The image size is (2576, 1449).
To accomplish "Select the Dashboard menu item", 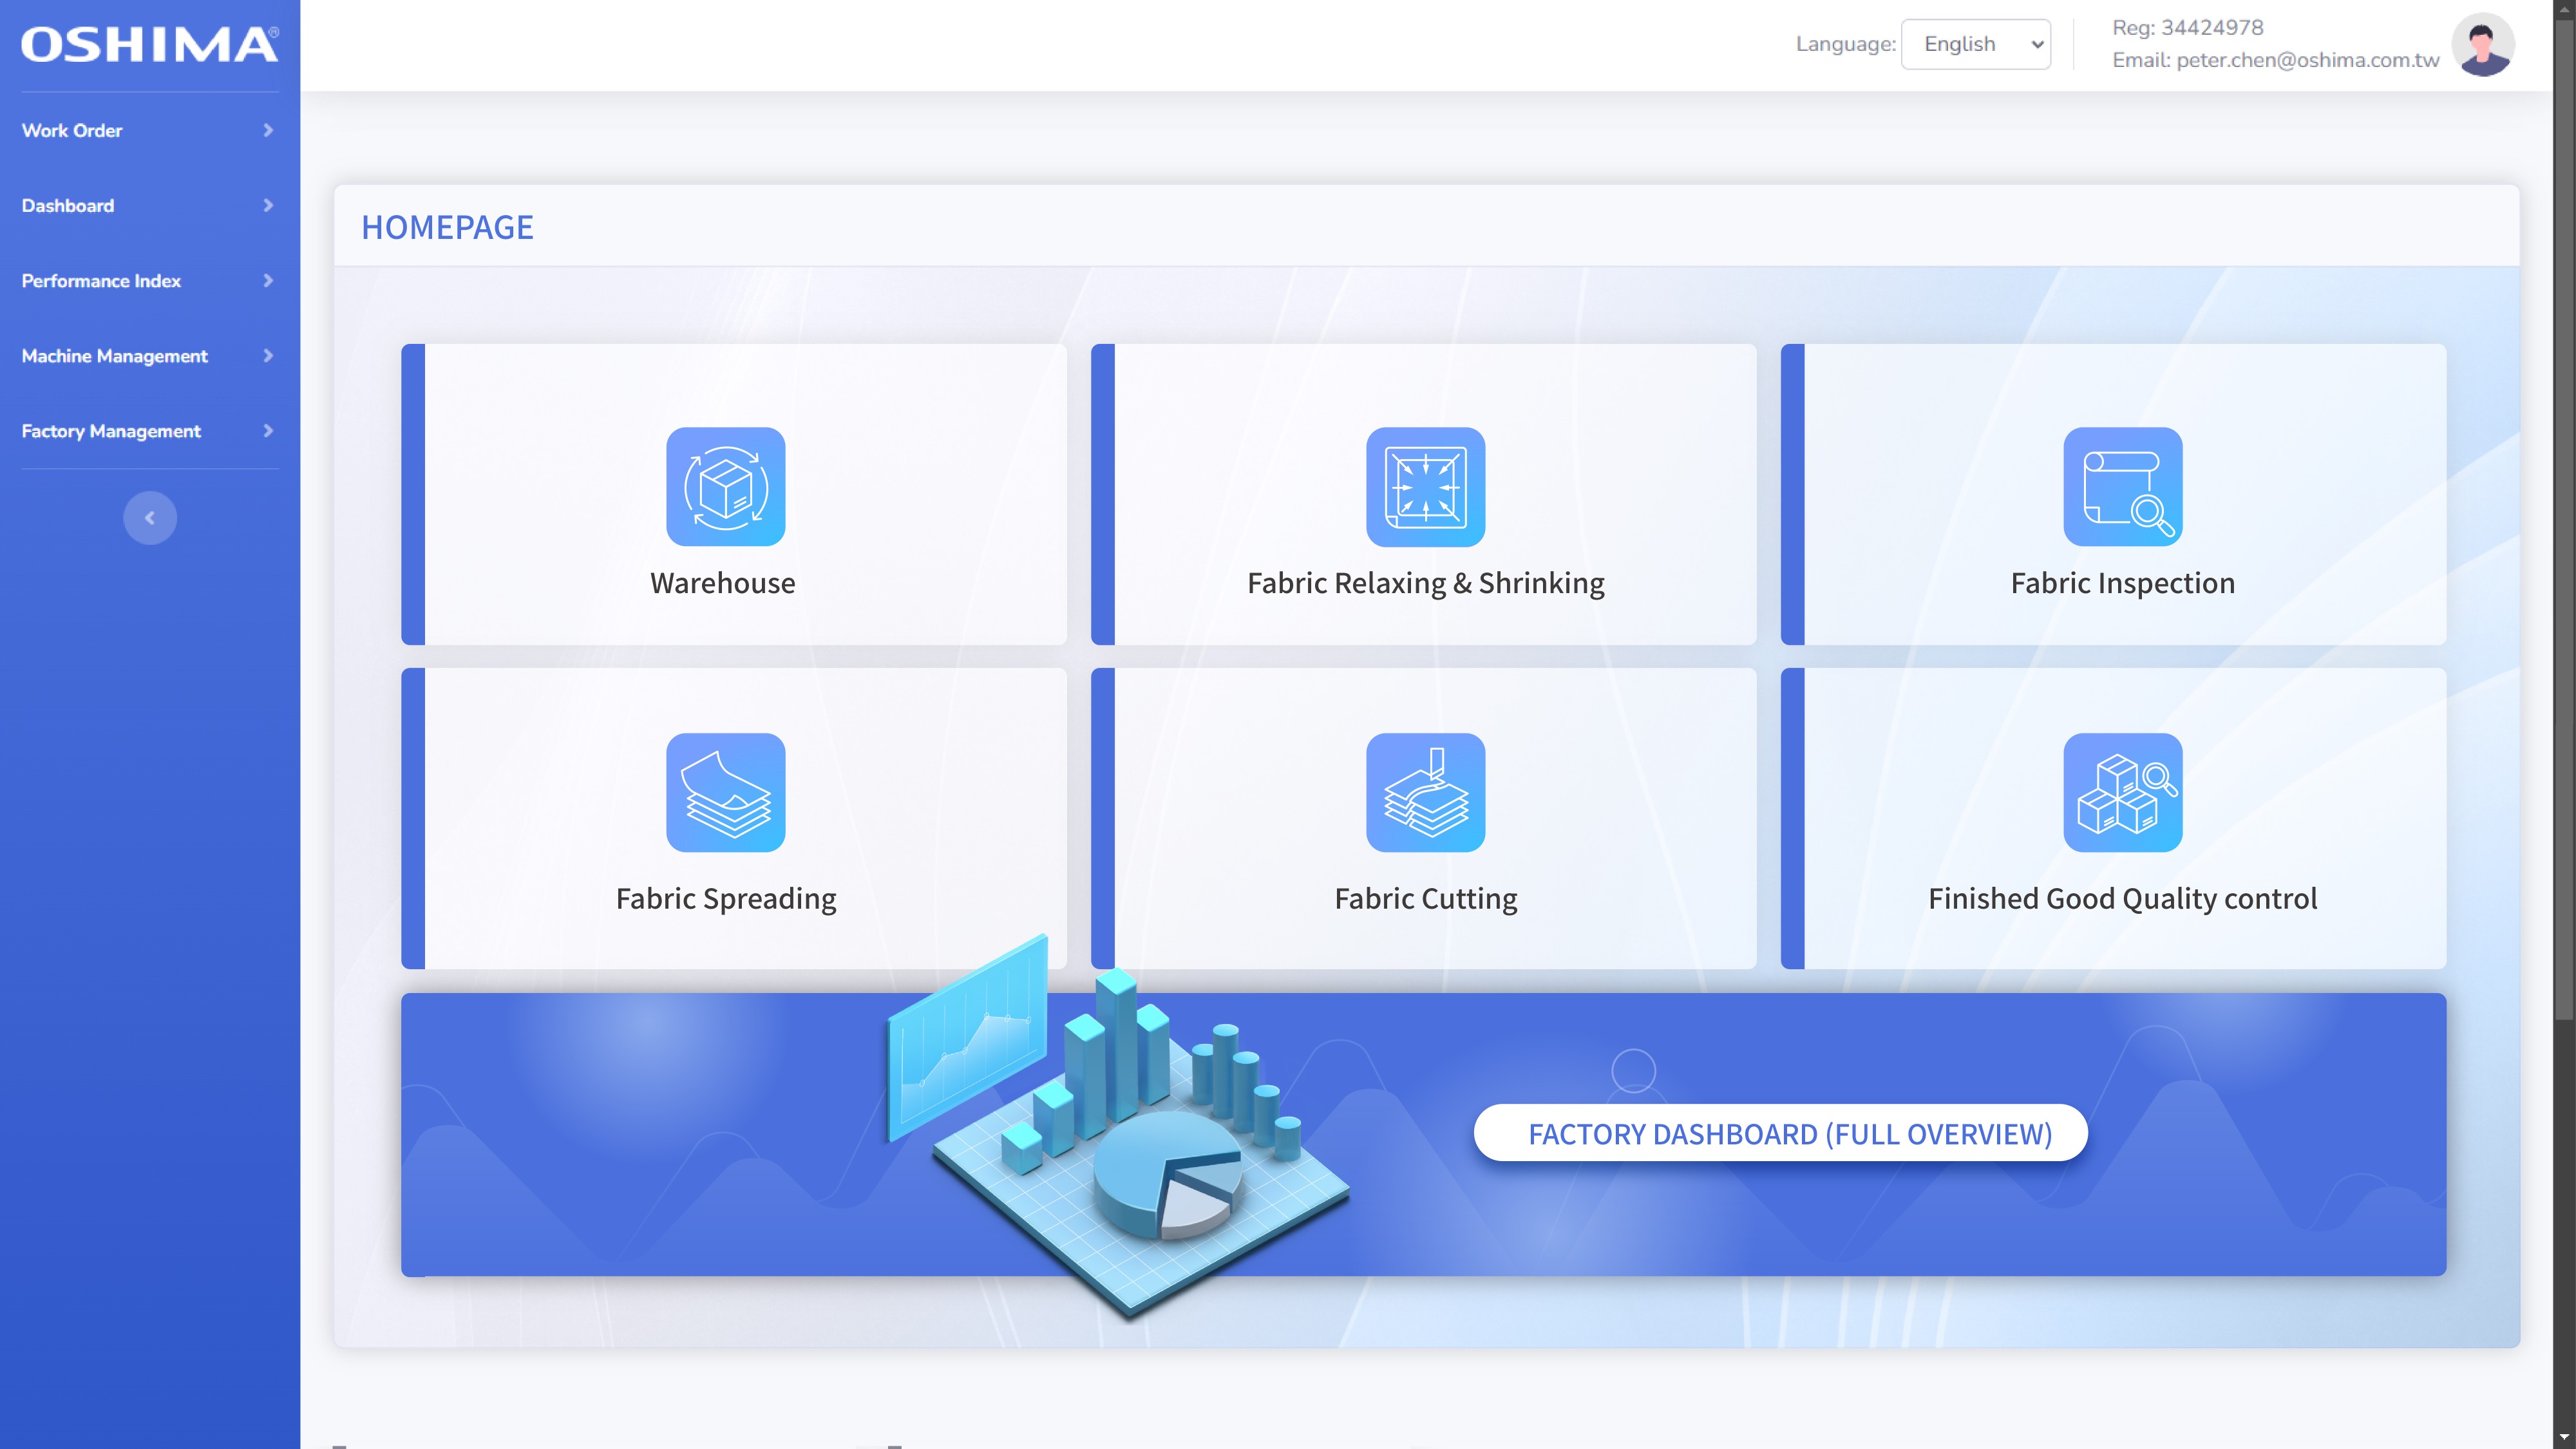I will tap(150, 205).
